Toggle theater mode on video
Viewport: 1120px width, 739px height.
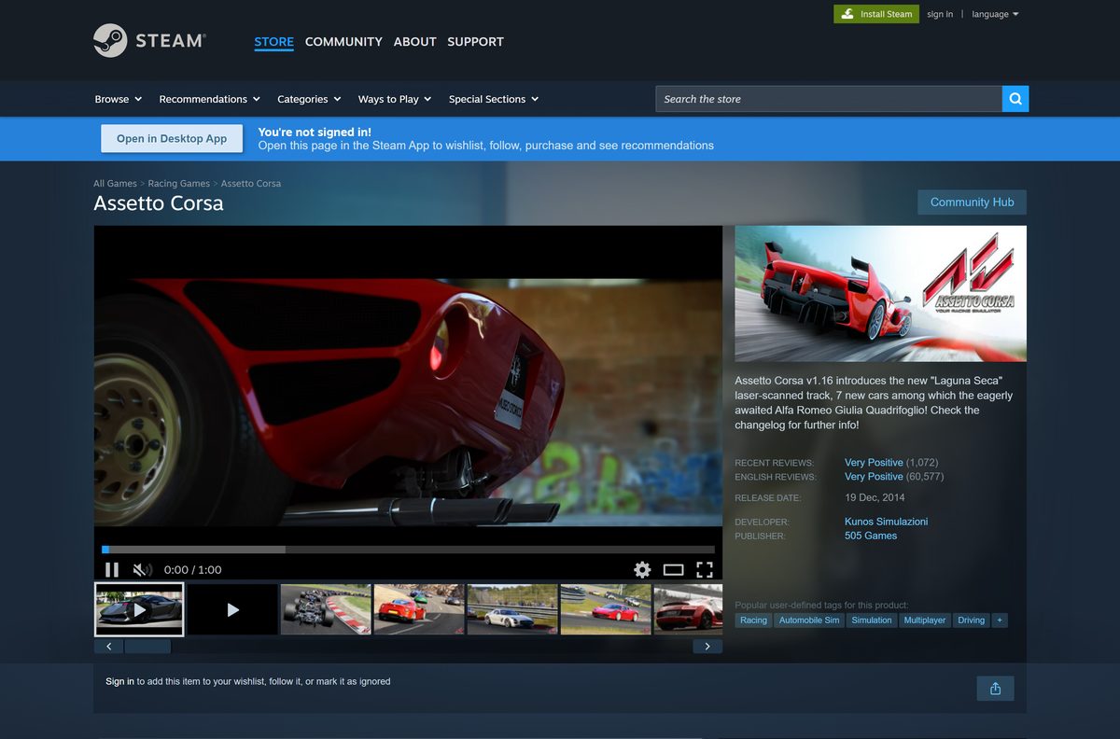[674, 569]
